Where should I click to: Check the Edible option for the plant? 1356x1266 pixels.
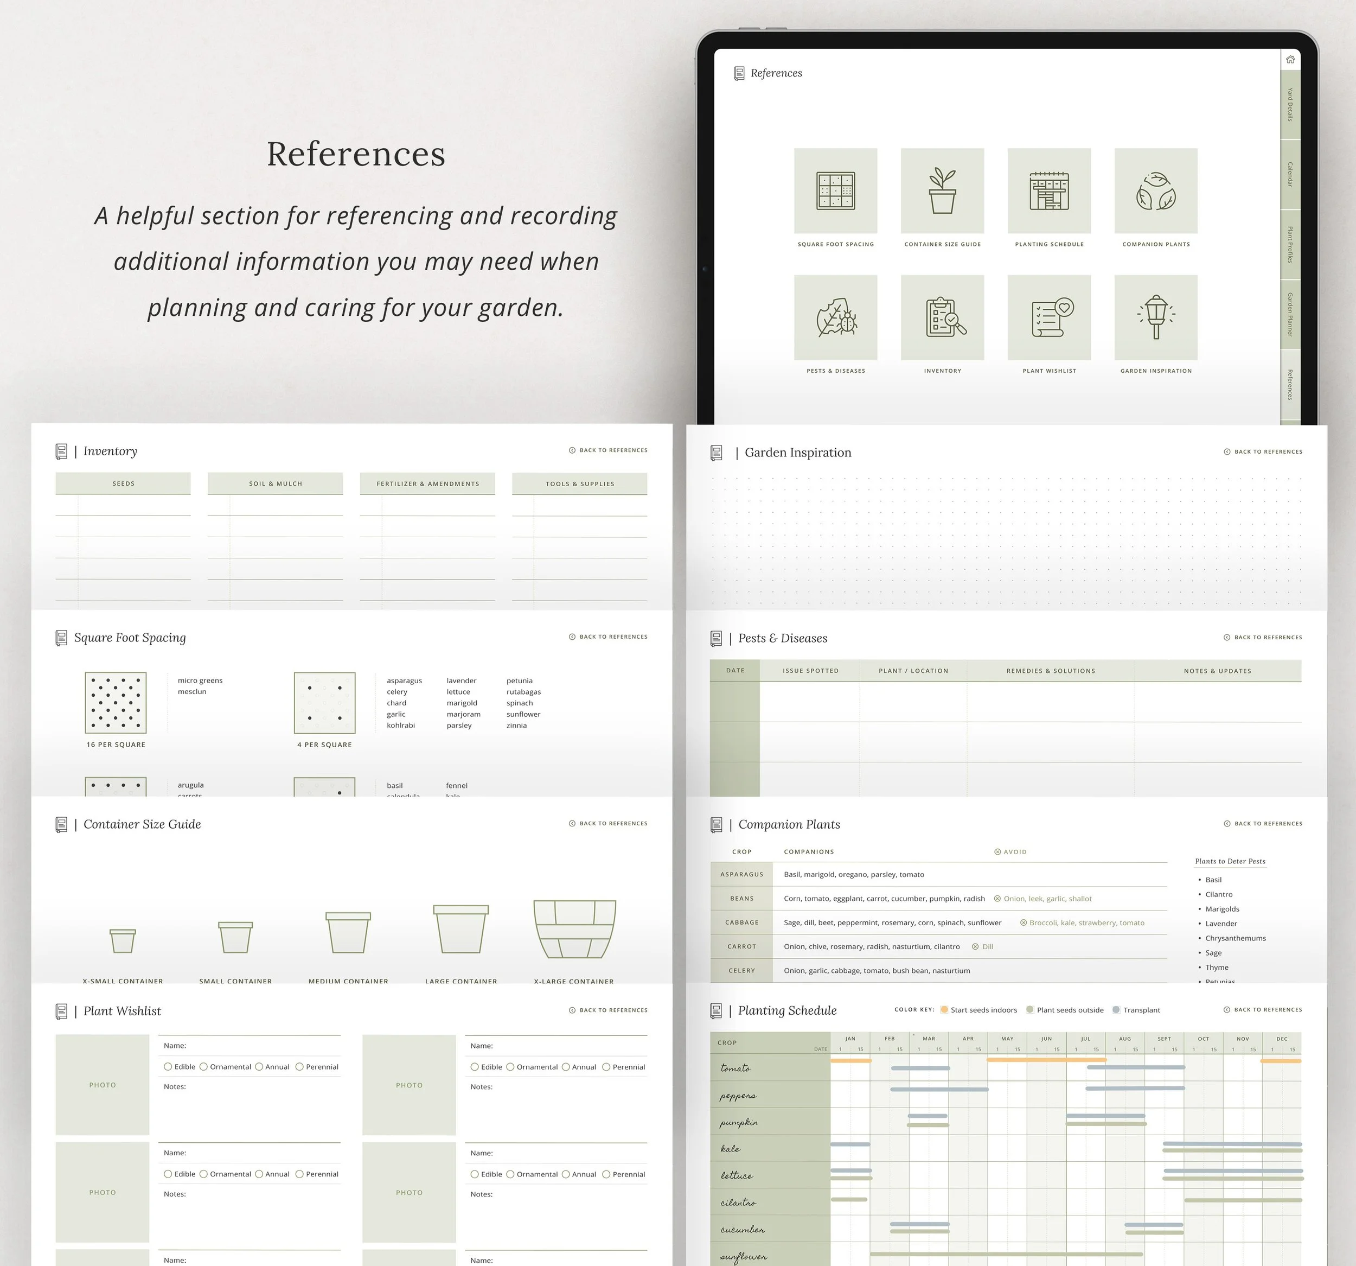point(168,1067)
